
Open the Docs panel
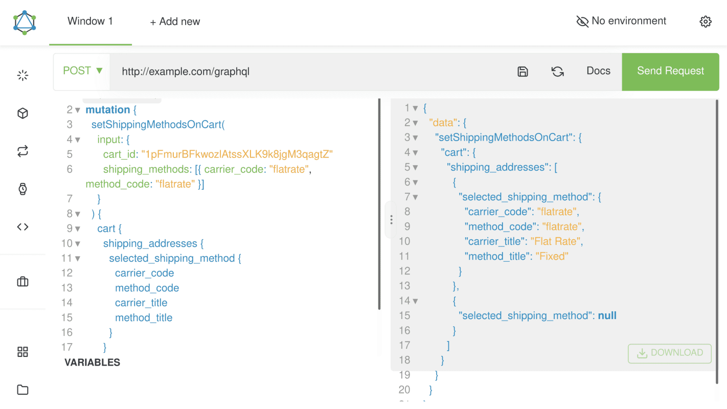pyautogui.click(x=598, y=71)
